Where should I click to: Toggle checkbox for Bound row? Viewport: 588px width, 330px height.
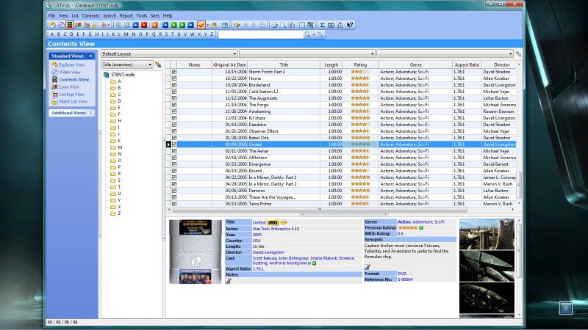click(x=174, y=171)
